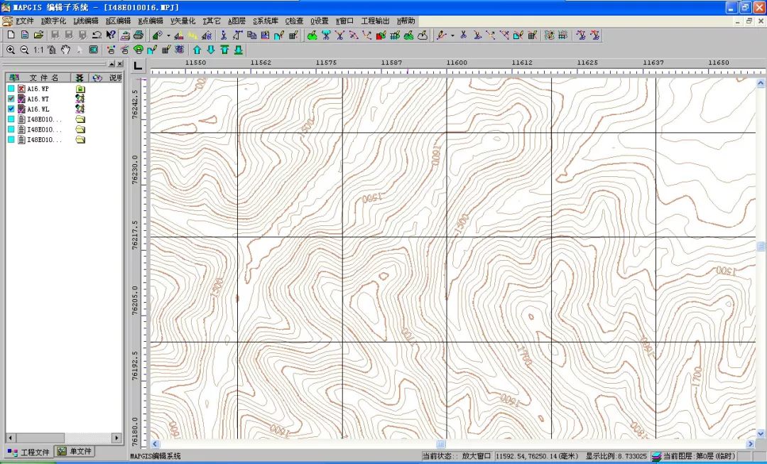Select the A16.WL file name row
The image size is (767, 464).
[x=38, y=109]
